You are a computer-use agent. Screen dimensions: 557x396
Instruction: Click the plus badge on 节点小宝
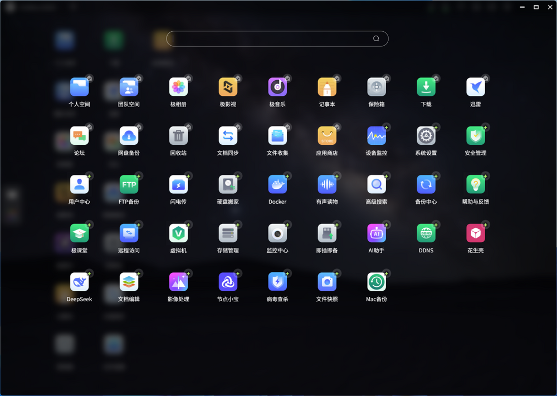pyautogui.click(x=238, y=273)
